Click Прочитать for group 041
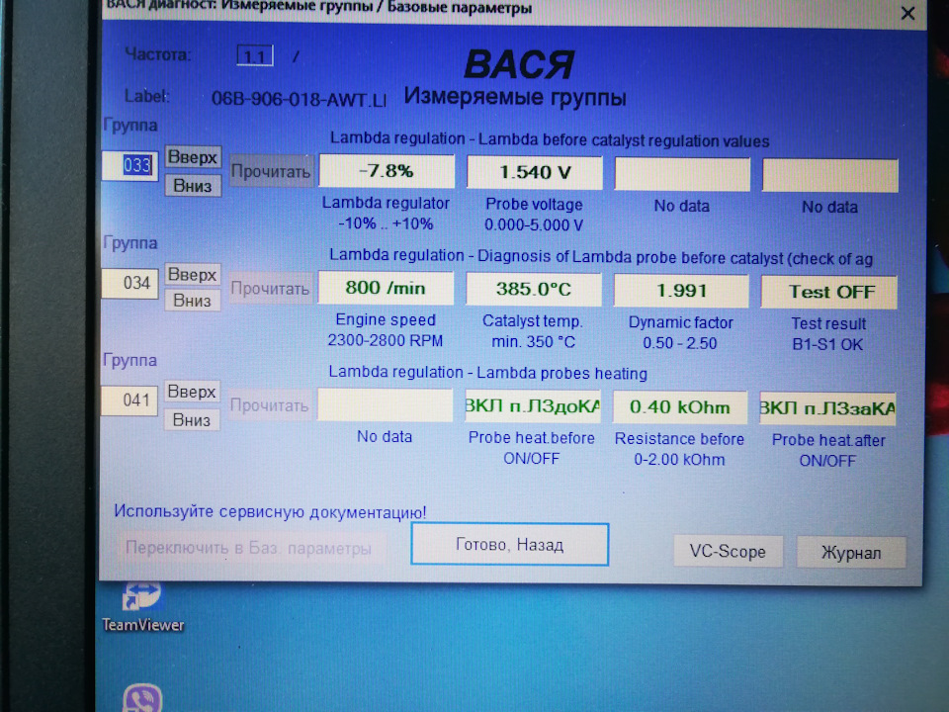The width and height of the screenshot is (949, 712). click(269, 405)
